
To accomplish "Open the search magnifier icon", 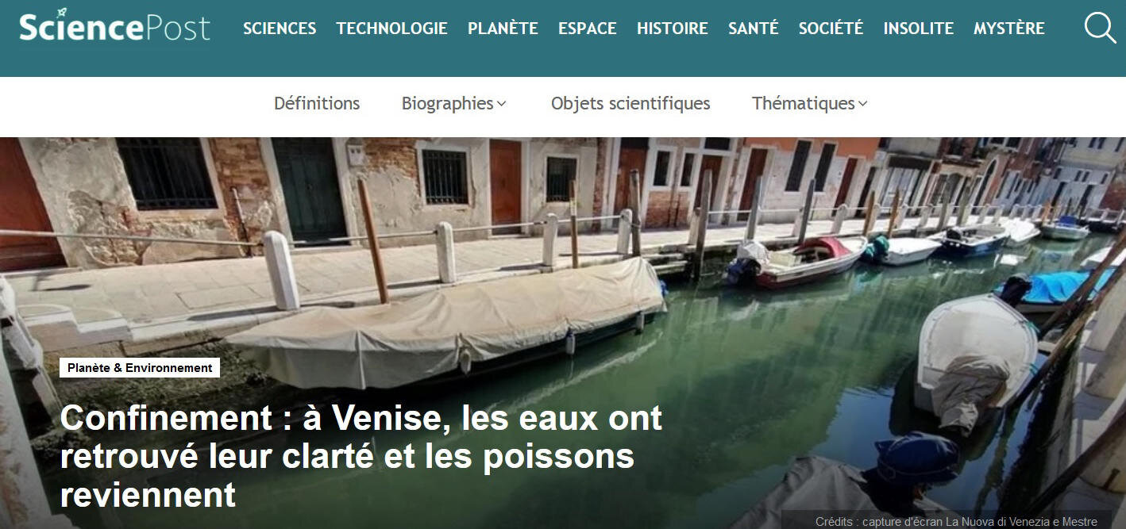I will coord(1100,28).
